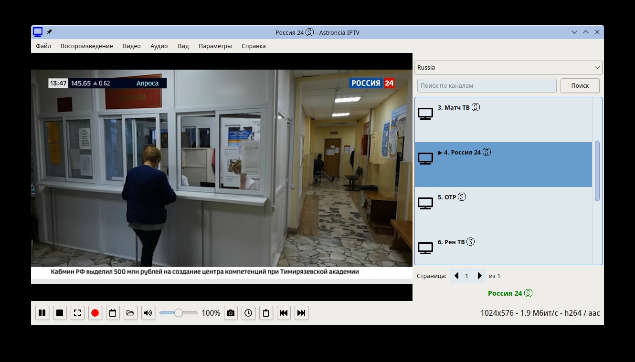Screen dimensions: 635x362
Task: Take a screenshot with the camera icon
Action: coord(231,313)
